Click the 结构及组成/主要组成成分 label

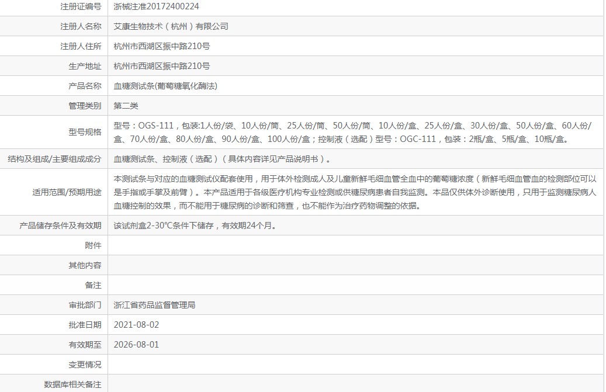click(x=54, y=159)
